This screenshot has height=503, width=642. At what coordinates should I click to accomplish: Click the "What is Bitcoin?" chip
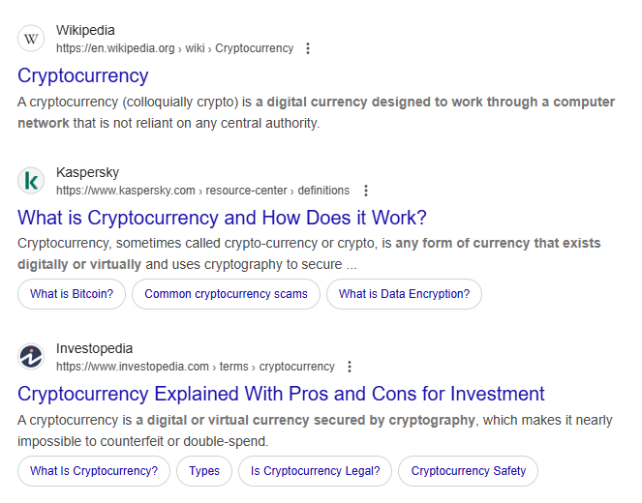[72, 294]
